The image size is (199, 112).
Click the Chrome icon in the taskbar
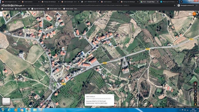[28, 110]
